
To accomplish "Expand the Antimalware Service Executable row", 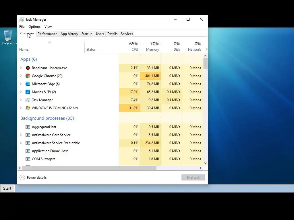I will click(x=21, y=143).
